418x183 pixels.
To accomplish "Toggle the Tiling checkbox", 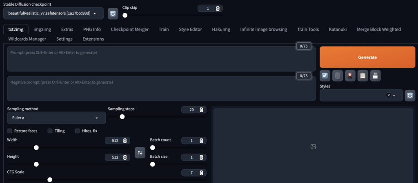I will (50, 131).
